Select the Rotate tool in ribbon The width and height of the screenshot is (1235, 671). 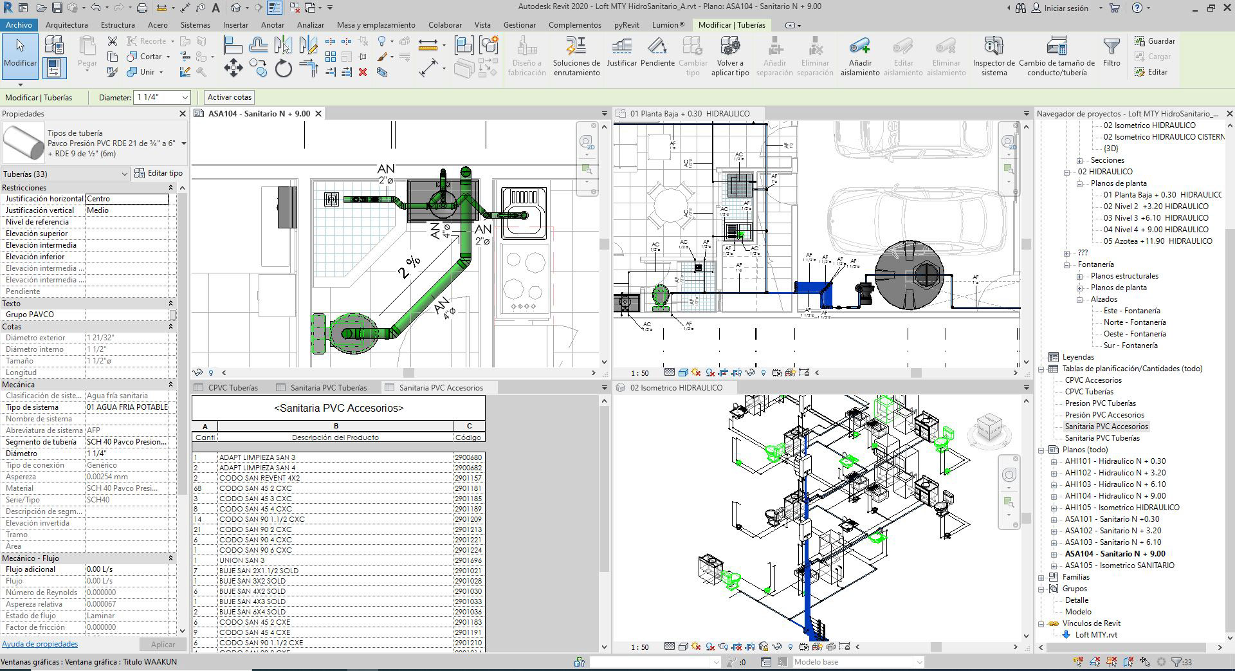[x=283, y=68]
